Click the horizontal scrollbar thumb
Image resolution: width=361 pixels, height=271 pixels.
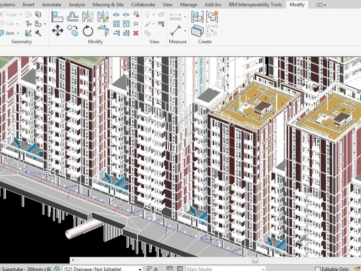[x=255, y=260]
